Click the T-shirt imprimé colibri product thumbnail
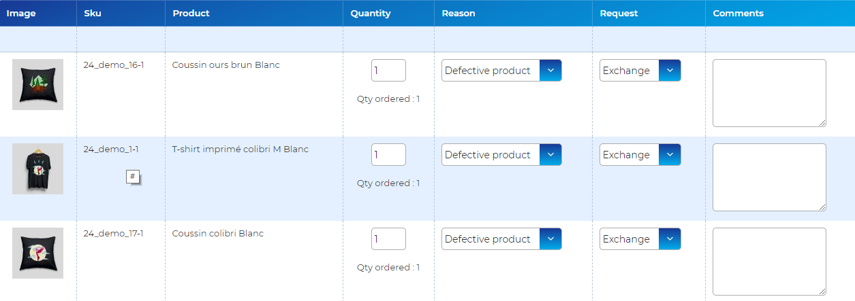 click(x=37, y=169)
